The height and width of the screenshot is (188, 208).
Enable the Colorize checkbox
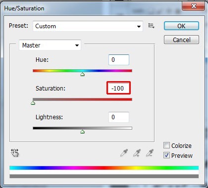(x=166, y=145)
